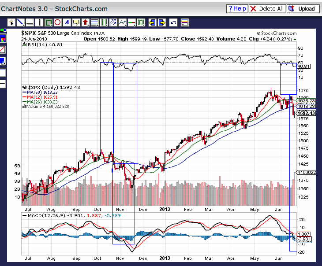This screenshot has width=322, height=266.
Task: Pick the small blue color square
Action: pyautogui.click(x=5, y=30)
